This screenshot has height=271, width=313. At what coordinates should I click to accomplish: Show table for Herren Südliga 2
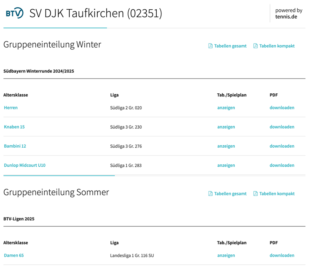226,108
